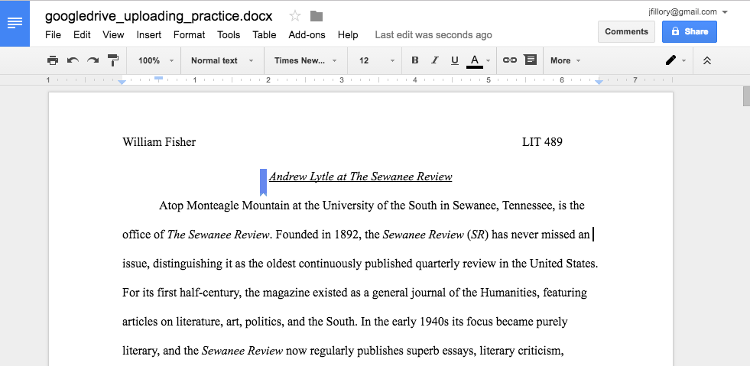Expand the Normal text style dropdown
Screen dimensions: 750x366
(x=222, y=60)
